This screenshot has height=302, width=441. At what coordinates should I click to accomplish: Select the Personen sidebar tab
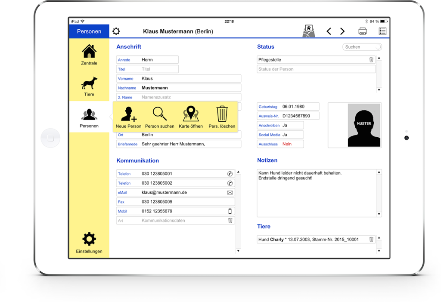tap(89, 118)
